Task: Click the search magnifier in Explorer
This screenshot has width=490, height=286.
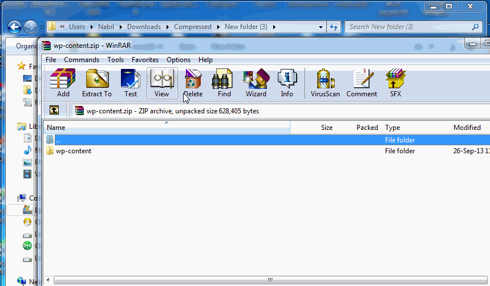Action: point(475,27)
